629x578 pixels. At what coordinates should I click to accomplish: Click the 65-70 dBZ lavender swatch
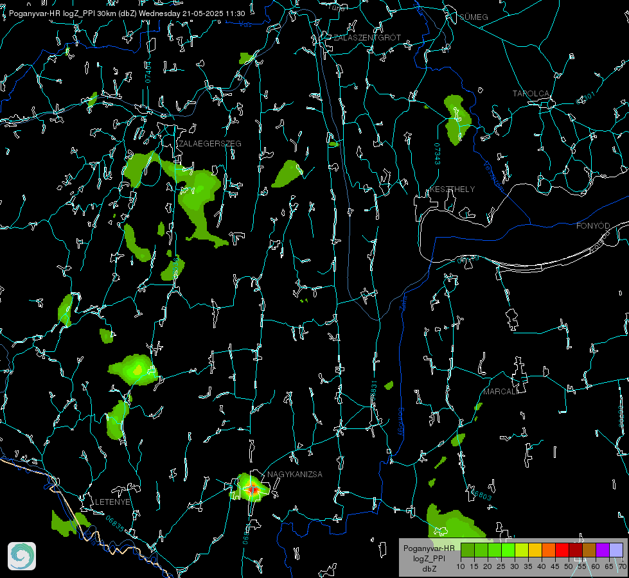click(x=616, y=550)
